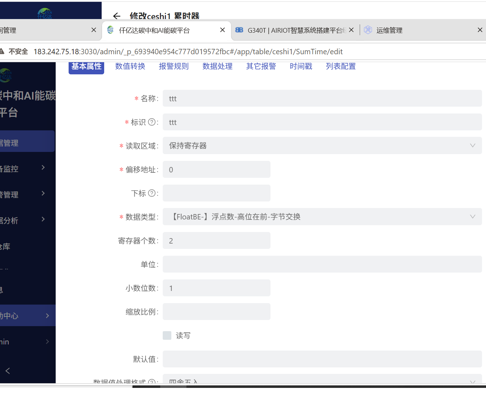The width and height of the screenshot is (486, 394).
Task: Open help icon next to 标识 label
Action: [x=152, y=122]
